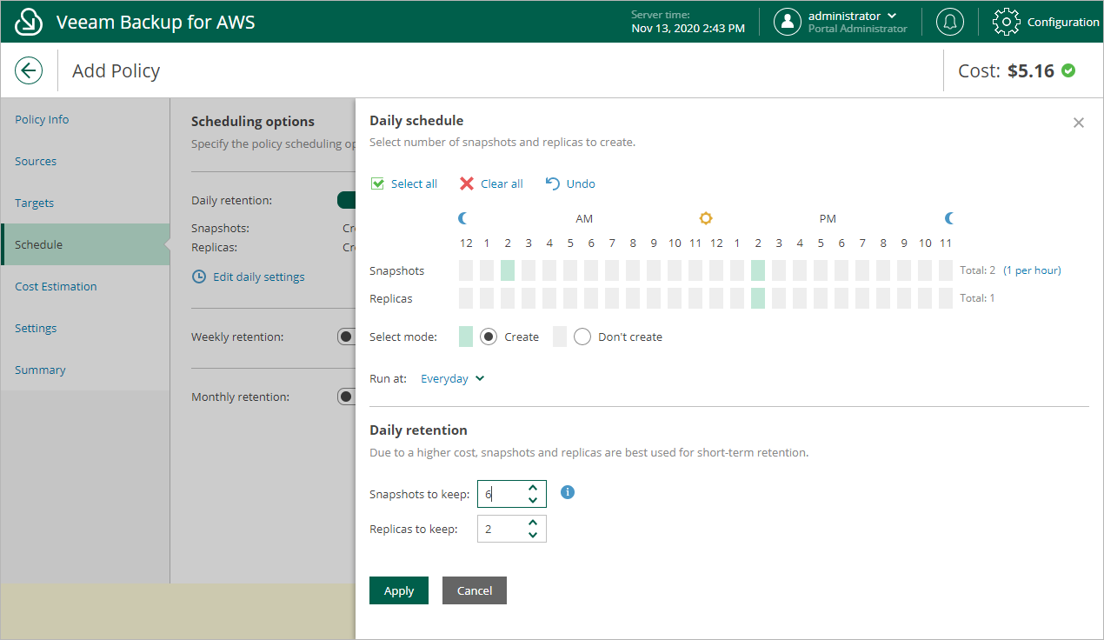Click the Scheduling options heading
The image size is (1104, 640).
253,122
